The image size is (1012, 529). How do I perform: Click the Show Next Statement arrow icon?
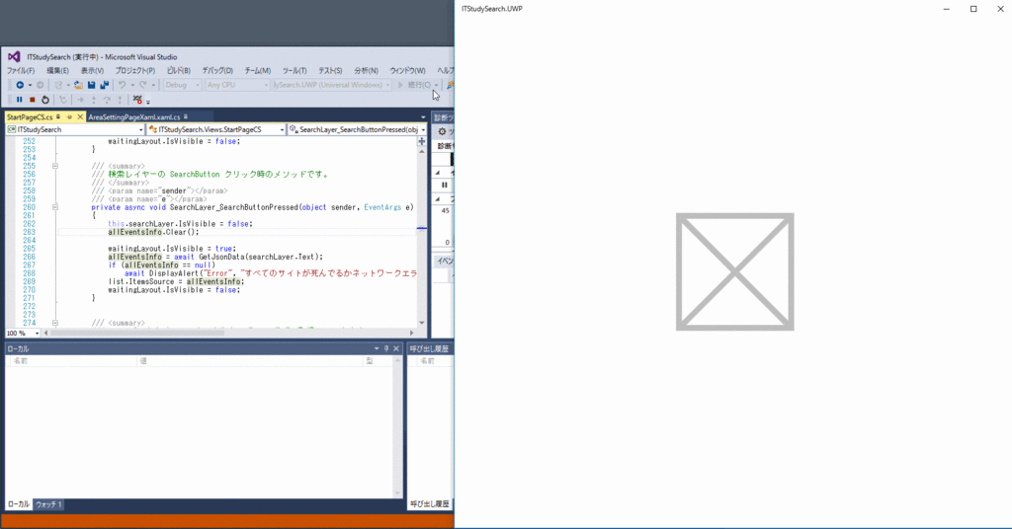[80, 100]
